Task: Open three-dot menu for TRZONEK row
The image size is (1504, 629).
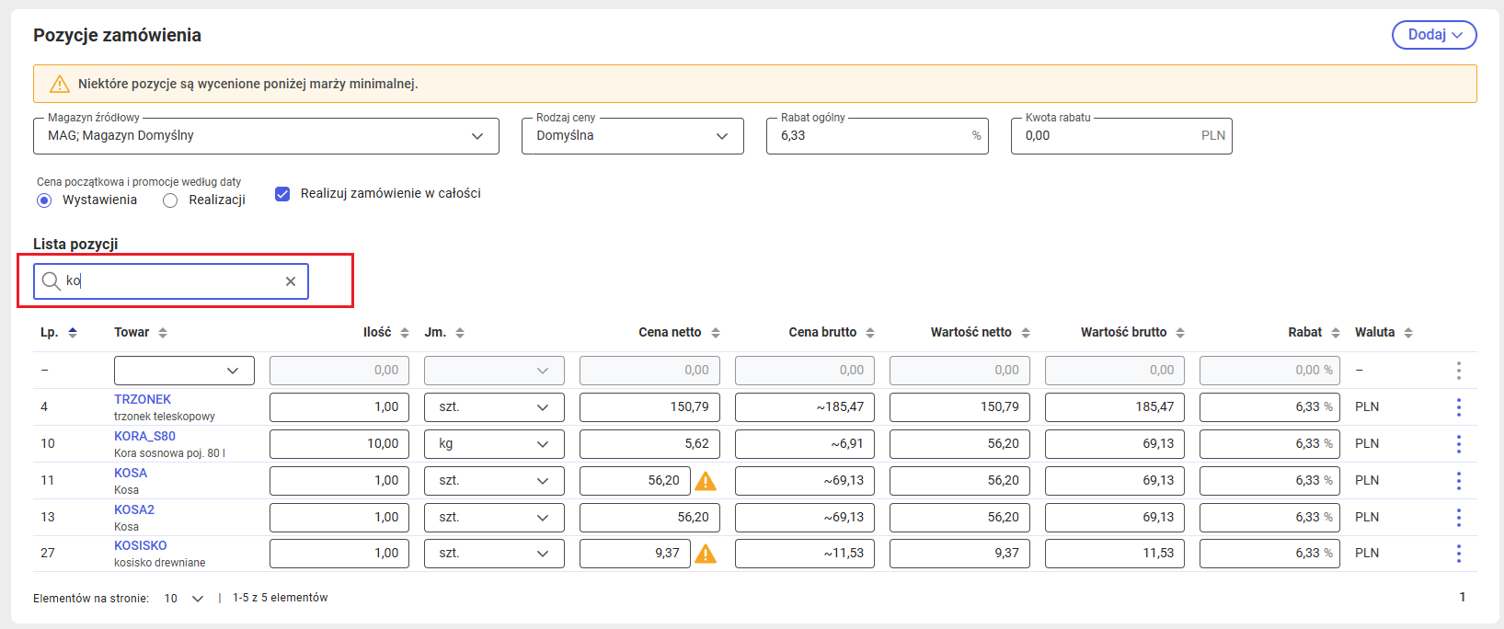Action: [1458, 406]
